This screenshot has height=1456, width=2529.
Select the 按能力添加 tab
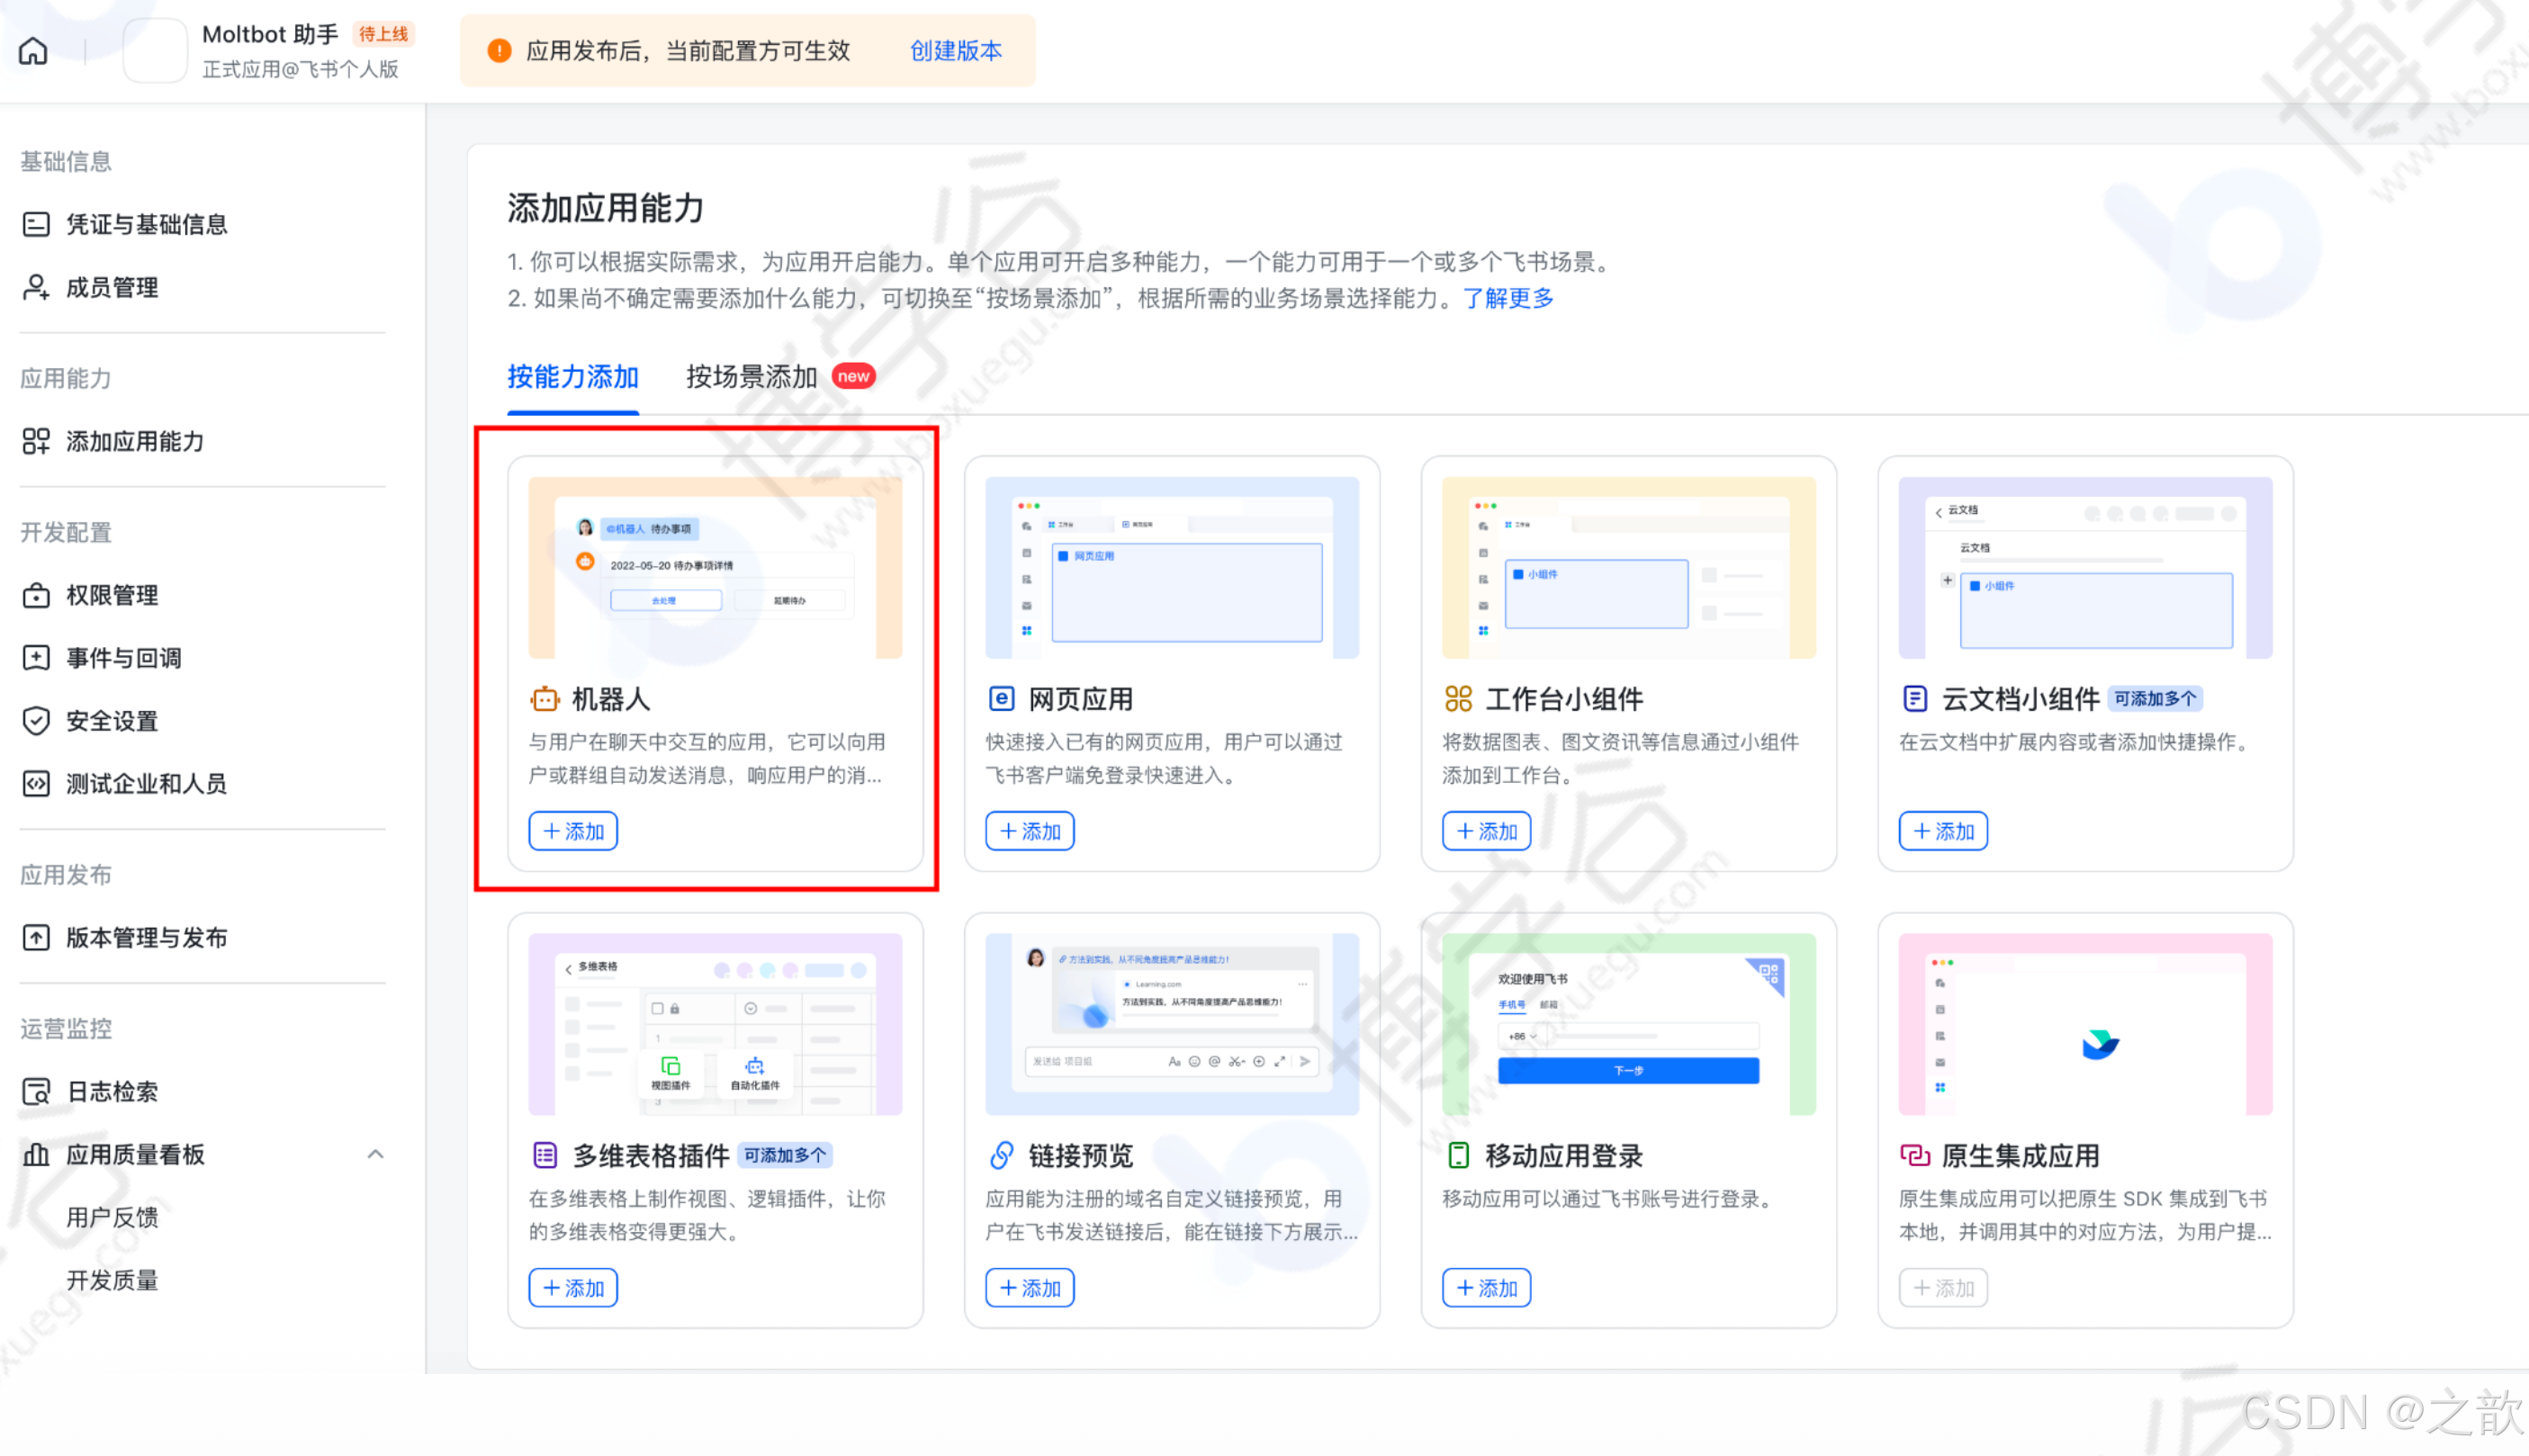573,377
